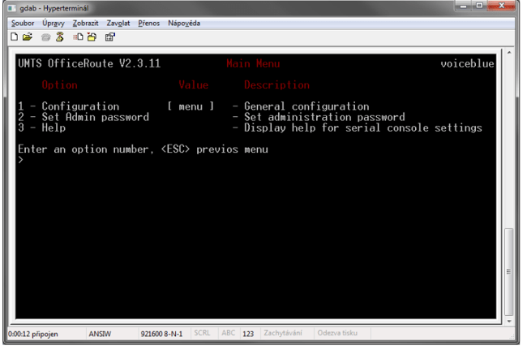Click 'ANSIW' status bar entry
The height and width of the screenshot is (350, 527).
pos(100,334)
